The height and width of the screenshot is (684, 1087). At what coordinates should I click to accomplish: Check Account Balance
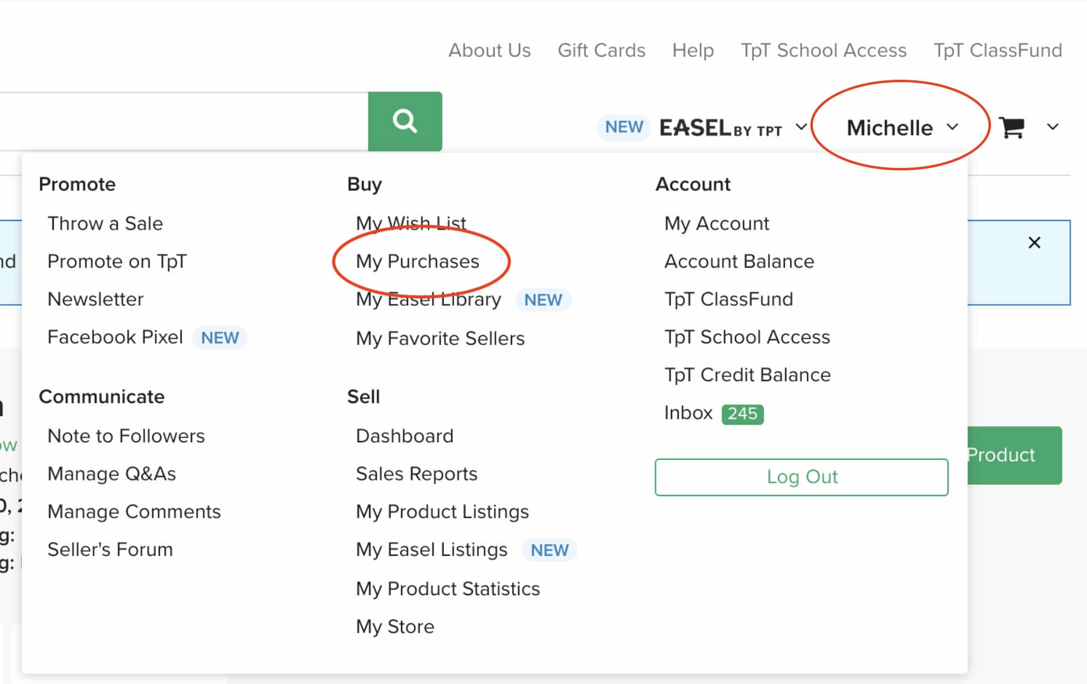point(739,261)
